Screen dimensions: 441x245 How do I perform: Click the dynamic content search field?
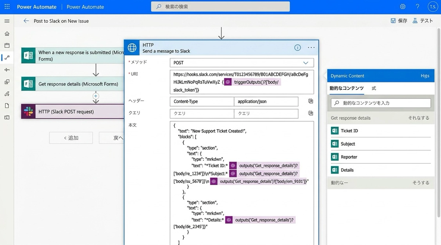pyautogui.click(x=381, y=103)
